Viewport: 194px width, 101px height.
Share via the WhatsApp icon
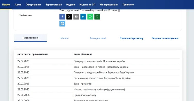point(90,16)
